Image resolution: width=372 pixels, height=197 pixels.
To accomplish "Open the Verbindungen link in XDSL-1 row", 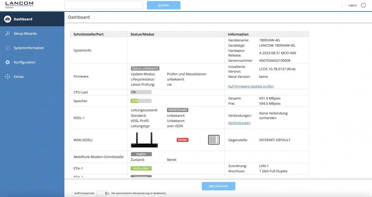I will (239, 123).
